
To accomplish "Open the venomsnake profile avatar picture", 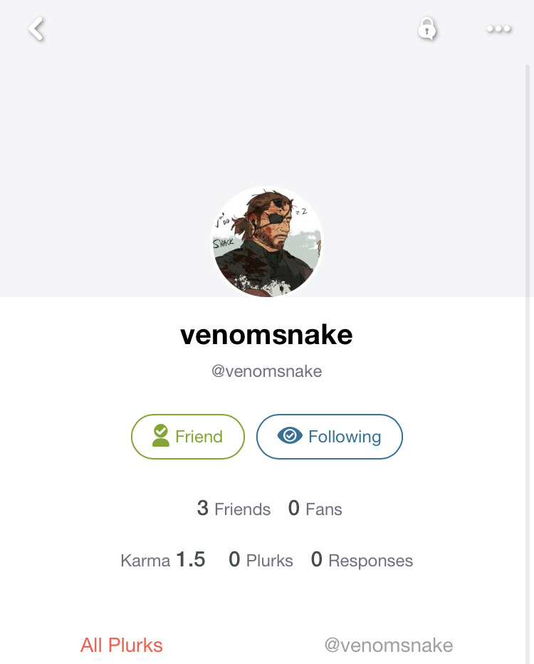I will [266, 242].
